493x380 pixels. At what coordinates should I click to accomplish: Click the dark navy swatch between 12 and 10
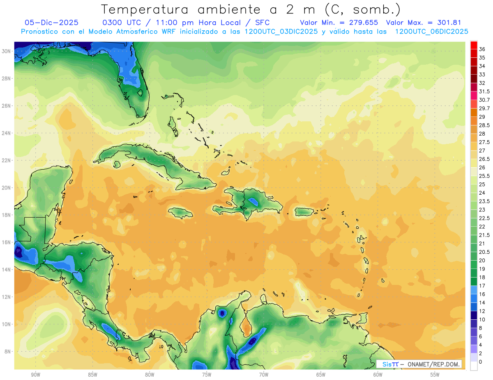point(474,315)
